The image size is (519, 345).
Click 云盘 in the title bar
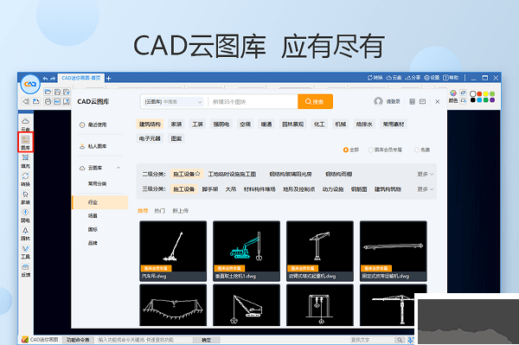394,78
